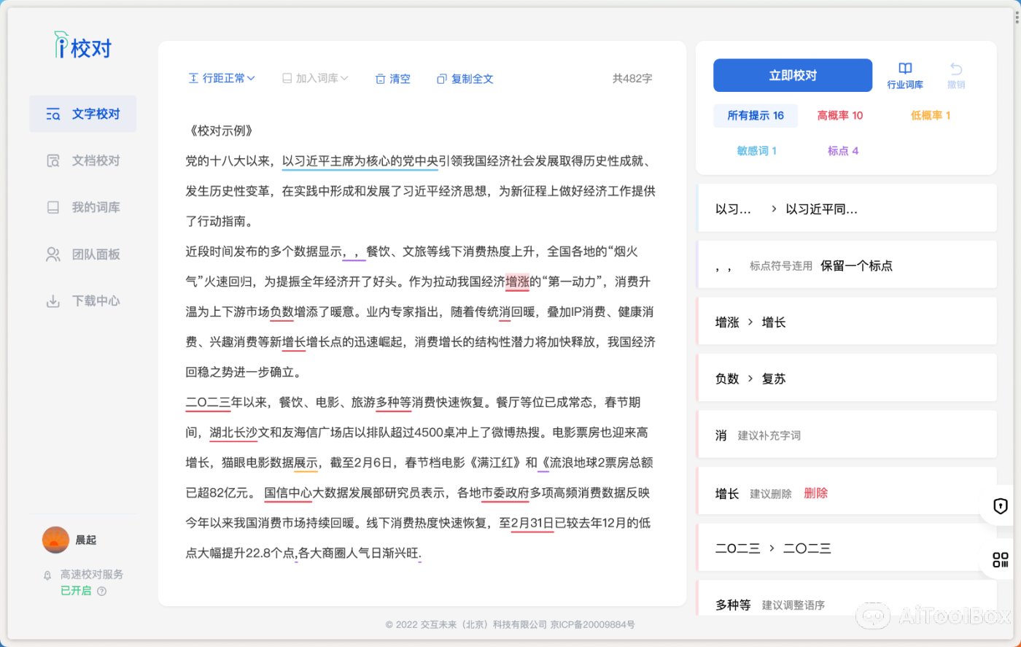Screen dimensions: 1021x647
Task: Click the 删除 link in 增长 card
Action: (816, 493)
